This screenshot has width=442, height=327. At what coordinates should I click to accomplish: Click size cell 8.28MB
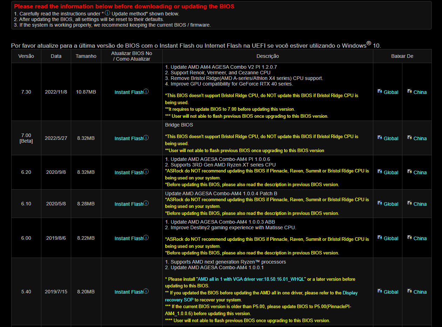(x=86, y=204)
